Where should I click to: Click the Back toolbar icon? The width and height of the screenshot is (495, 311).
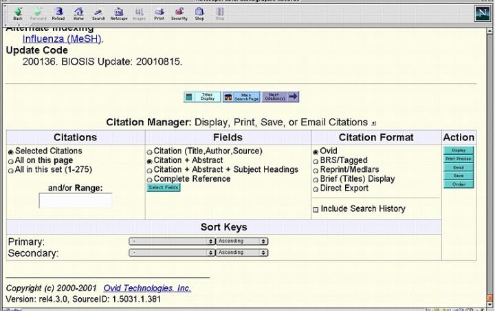point(18,12)
